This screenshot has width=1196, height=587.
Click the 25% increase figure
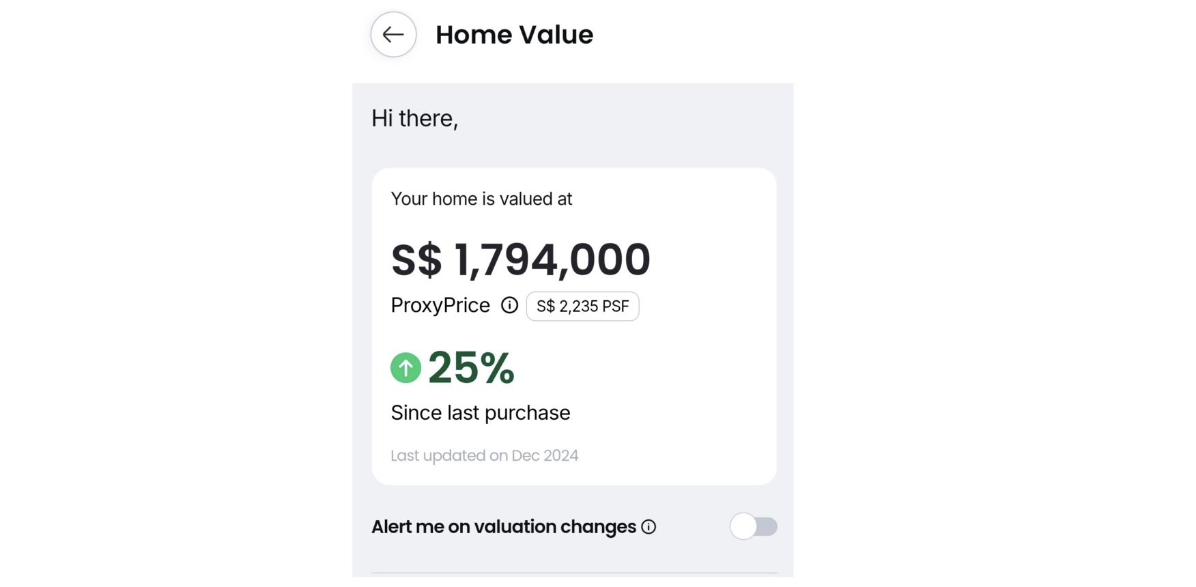tap(470, 368)
